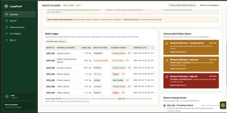
Task: Open batch DEMO-001 in the ledger
Action: 50,53
